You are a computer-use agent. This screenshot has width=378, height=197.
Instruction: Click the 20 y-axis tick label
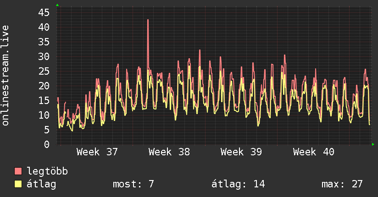44,86
